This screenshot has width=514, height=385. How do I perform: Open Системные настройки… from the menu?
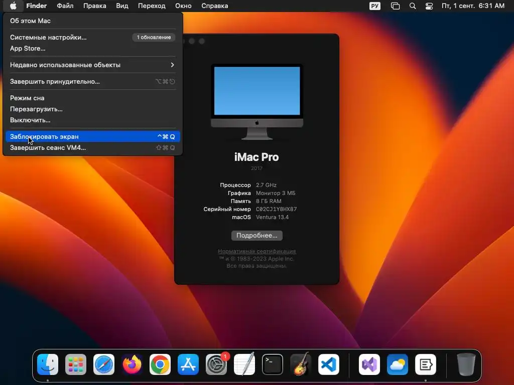point(93,37)
